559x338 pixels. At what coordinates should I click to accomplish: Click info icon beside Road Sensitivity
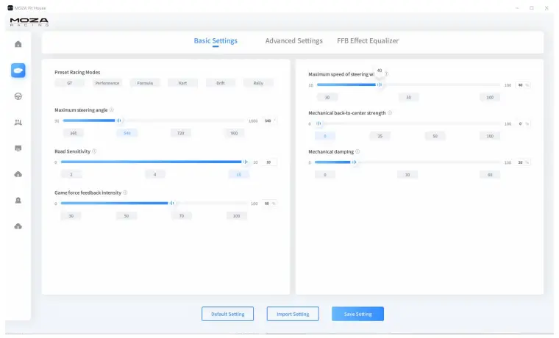(x=94, y=151)
